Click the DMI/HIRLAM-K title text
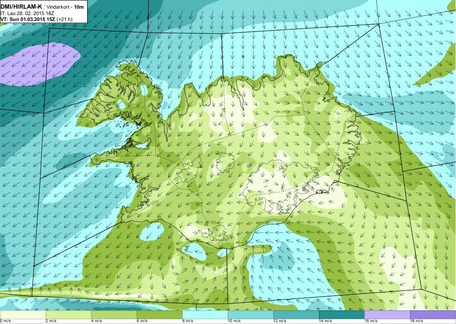456x324 pixels. tap(21, 7)
